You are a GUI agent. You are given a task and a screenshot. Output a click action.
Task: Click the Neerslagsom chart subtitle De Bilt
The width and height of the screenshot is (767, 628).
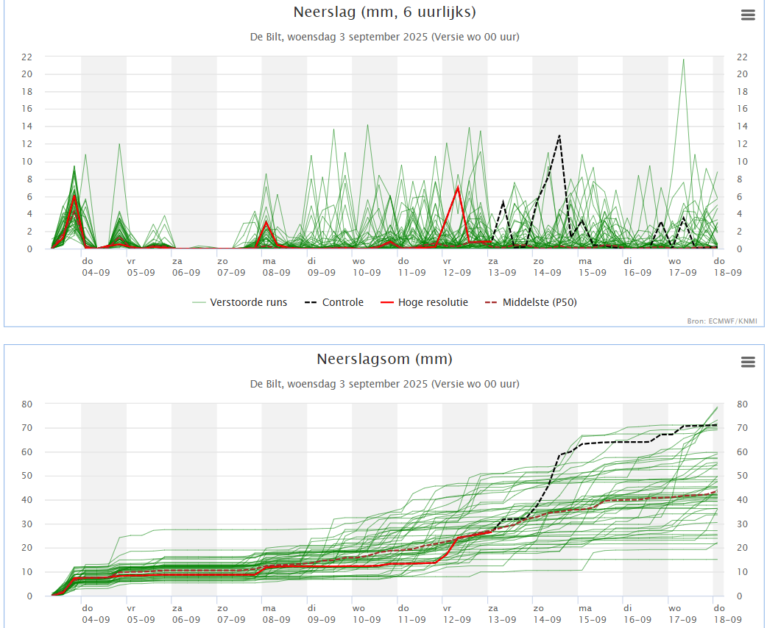point(384,384)
